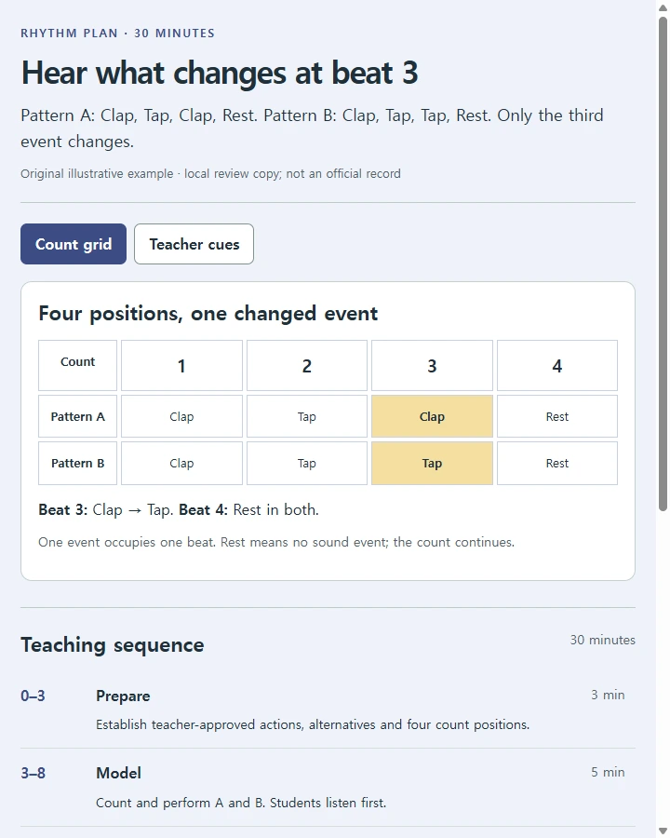Click the Pattern B row label
670x838 pixels.
pos(77,464)
